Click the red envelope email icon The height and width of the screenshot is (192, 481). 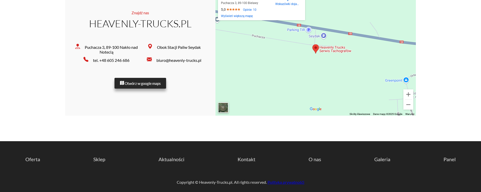point(149,59)
